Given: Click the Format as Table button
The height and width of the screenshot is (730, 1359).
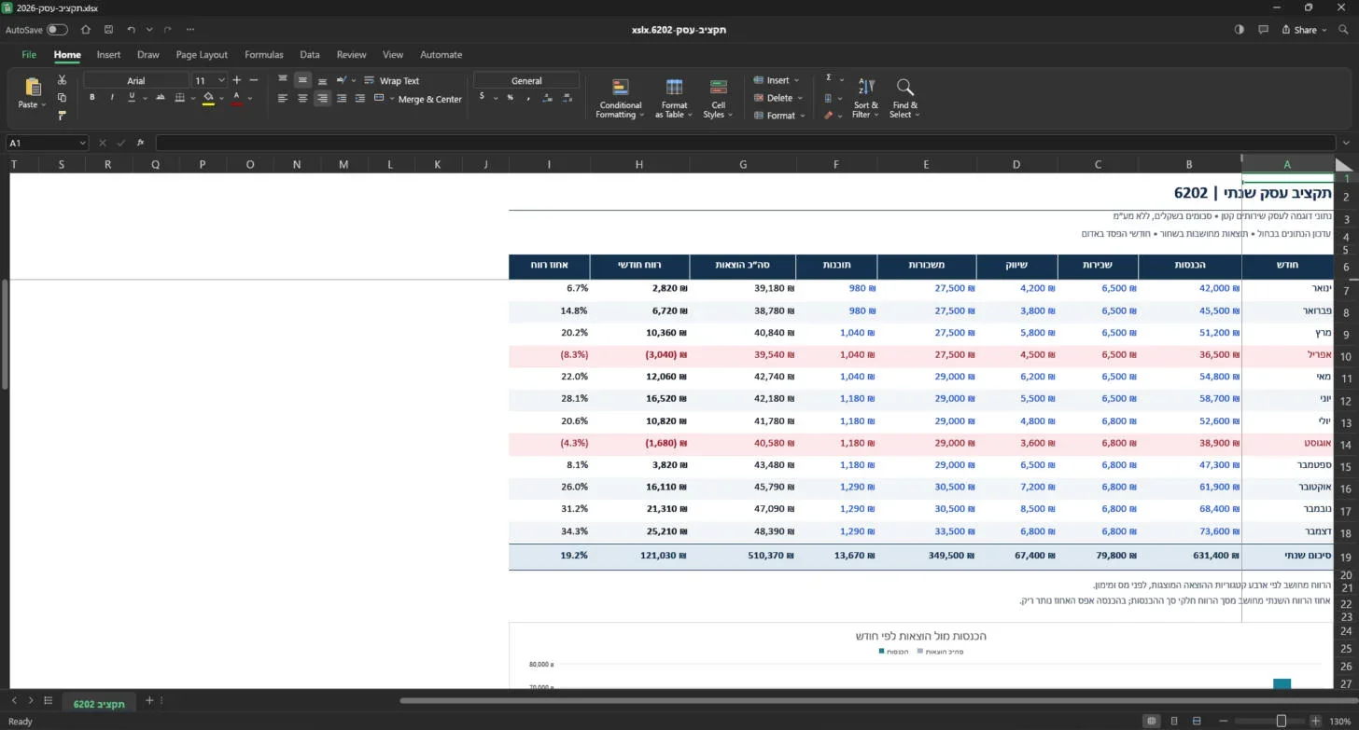Looking at the screenshot, I should [674, 98].
